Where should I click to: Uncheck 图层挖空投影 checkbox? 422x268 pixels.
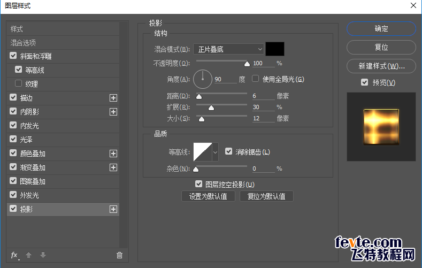click(x=198, y=184)
